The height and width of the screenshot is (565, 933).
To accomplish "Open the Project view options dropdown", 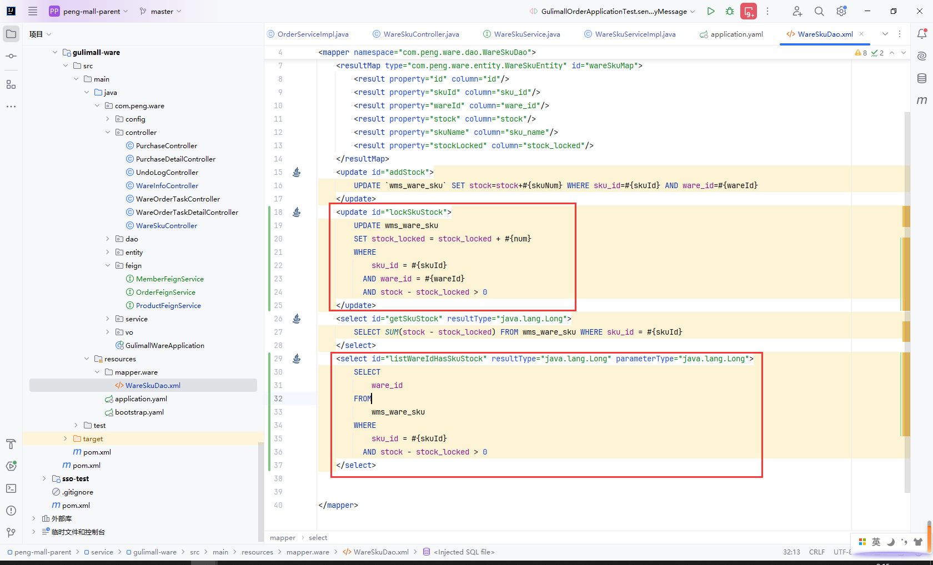I will point(49,34).
